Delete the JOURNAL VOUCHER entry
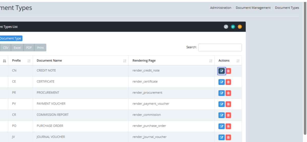 (x=228, y=137)
